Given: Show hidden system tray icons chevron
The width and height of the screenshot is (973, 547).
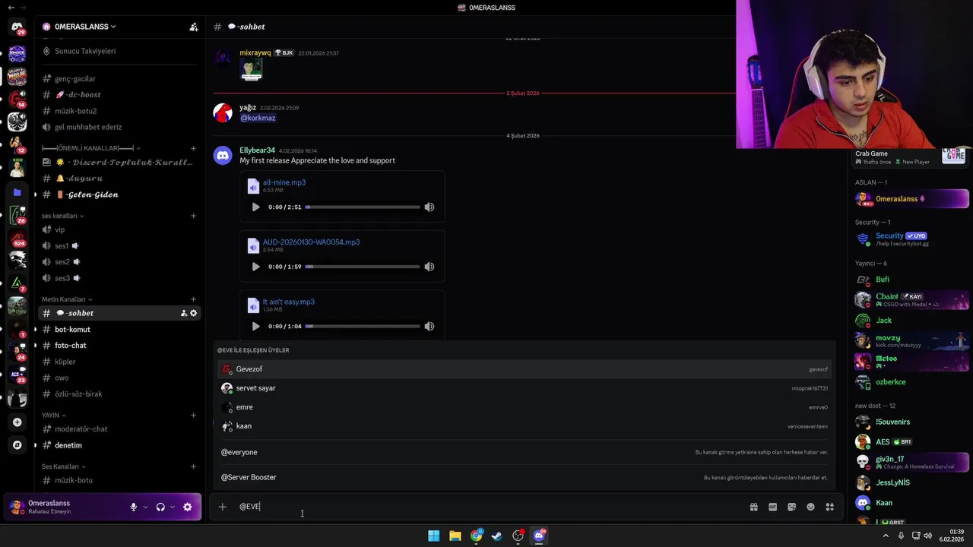Looking at the screenshot, I should coord(886,536).
